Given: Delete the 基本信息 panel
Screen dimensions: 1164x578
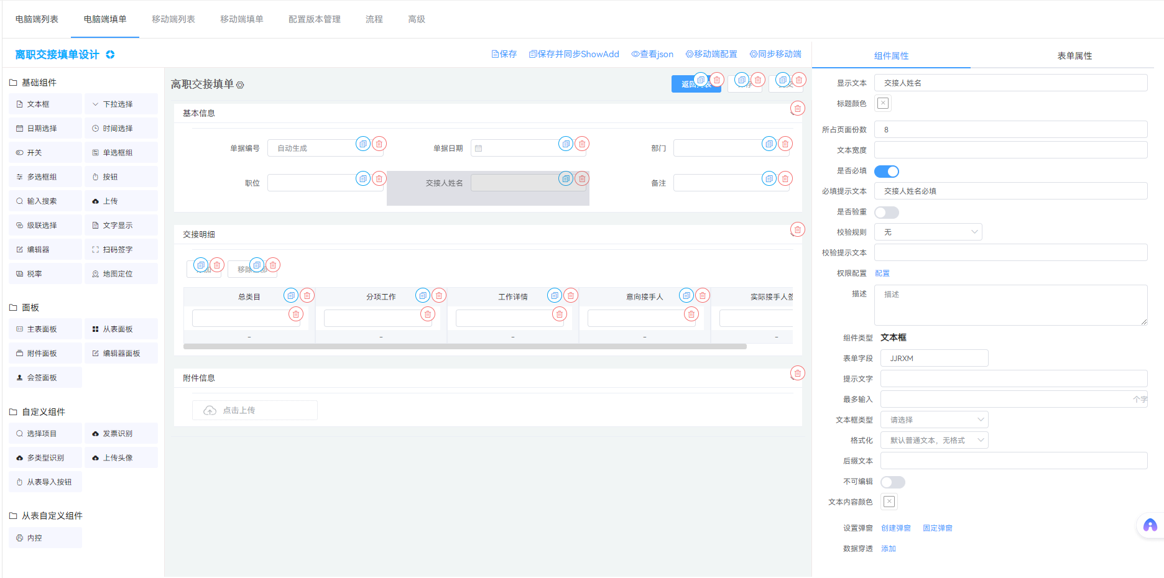Looking at the screenshot, I should (798, 108).
